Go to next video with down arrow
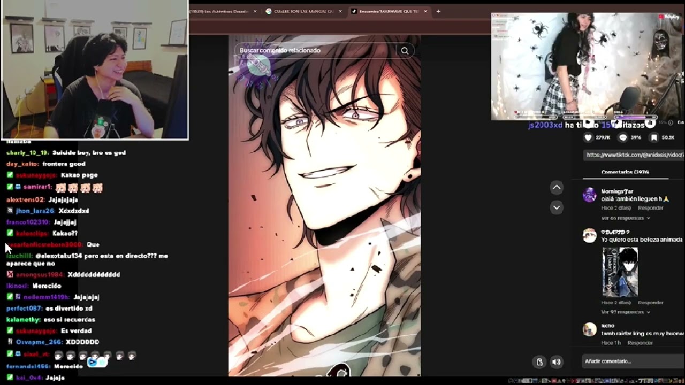685x385 pixels. (x=557, y=207)
